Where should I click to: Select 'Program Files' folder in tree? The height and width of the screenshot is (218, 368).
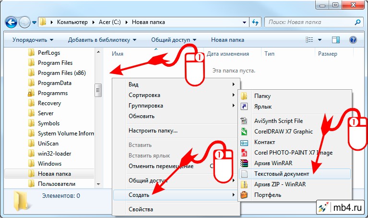click(55, 63)
